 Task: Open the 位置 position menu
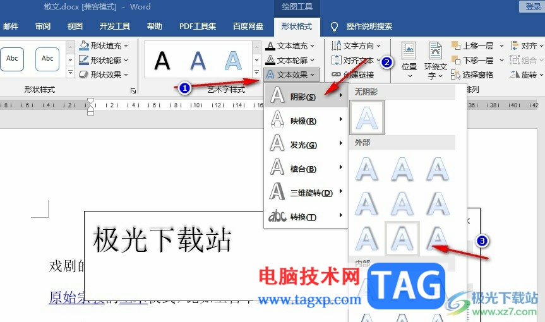coord(409,60)
